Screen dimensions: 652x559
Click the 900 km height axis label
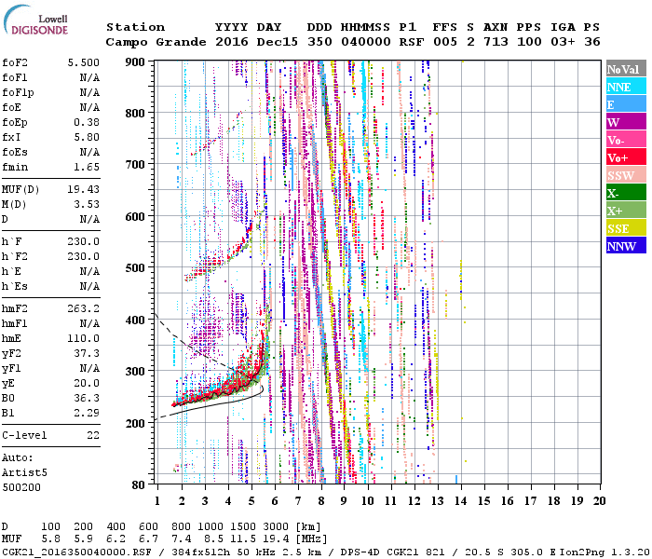(x=135, y=62)
